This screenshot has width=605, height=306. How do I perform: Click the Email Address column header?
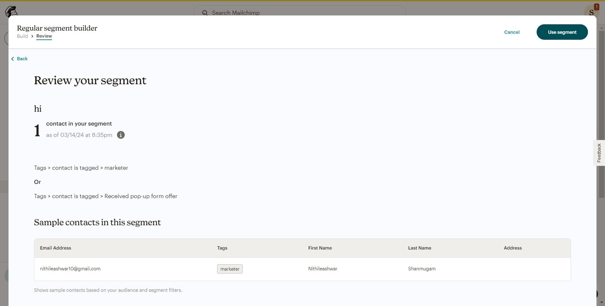[55, 248]
